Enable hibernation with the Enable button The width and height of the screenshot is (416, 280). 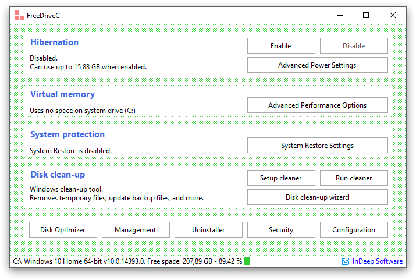pos(281,45)
